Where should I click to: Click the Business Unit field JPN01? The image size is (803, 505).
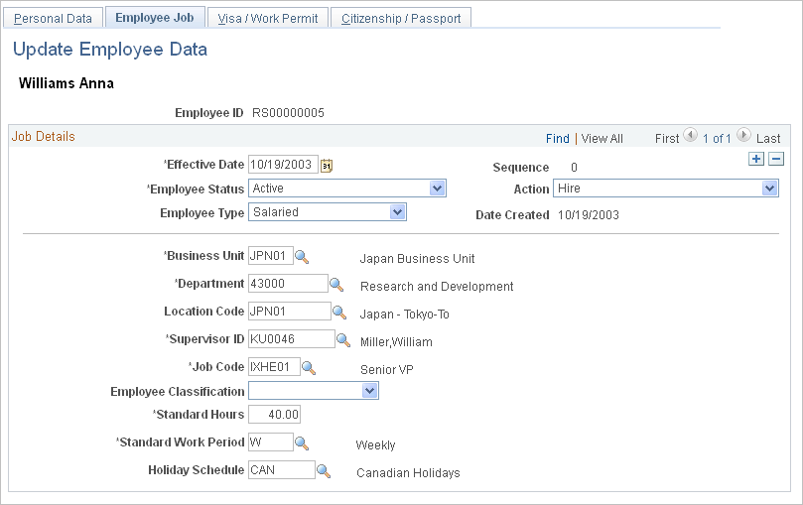click(x=271, y=256)
